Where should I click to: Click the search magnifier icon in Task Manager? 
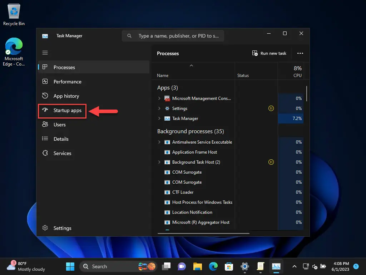pos(129,36)
